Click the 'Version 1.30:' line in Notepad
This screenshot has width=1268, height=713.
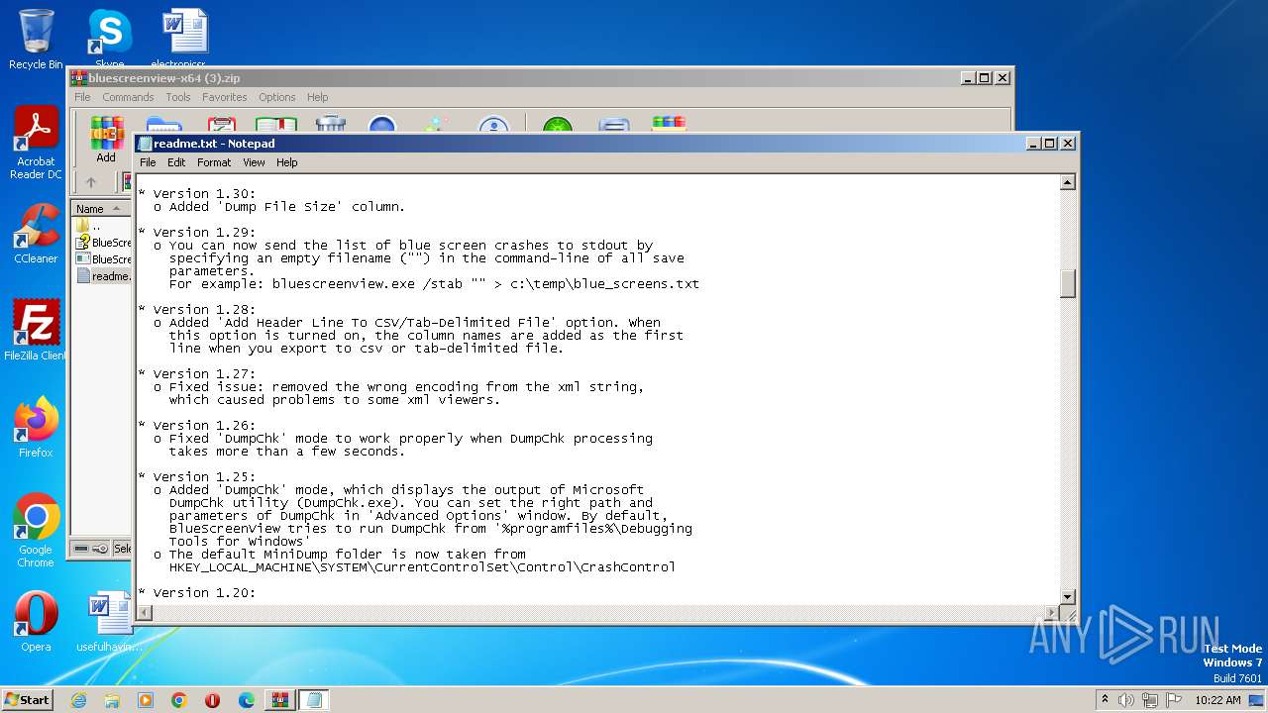coord(196,194)
